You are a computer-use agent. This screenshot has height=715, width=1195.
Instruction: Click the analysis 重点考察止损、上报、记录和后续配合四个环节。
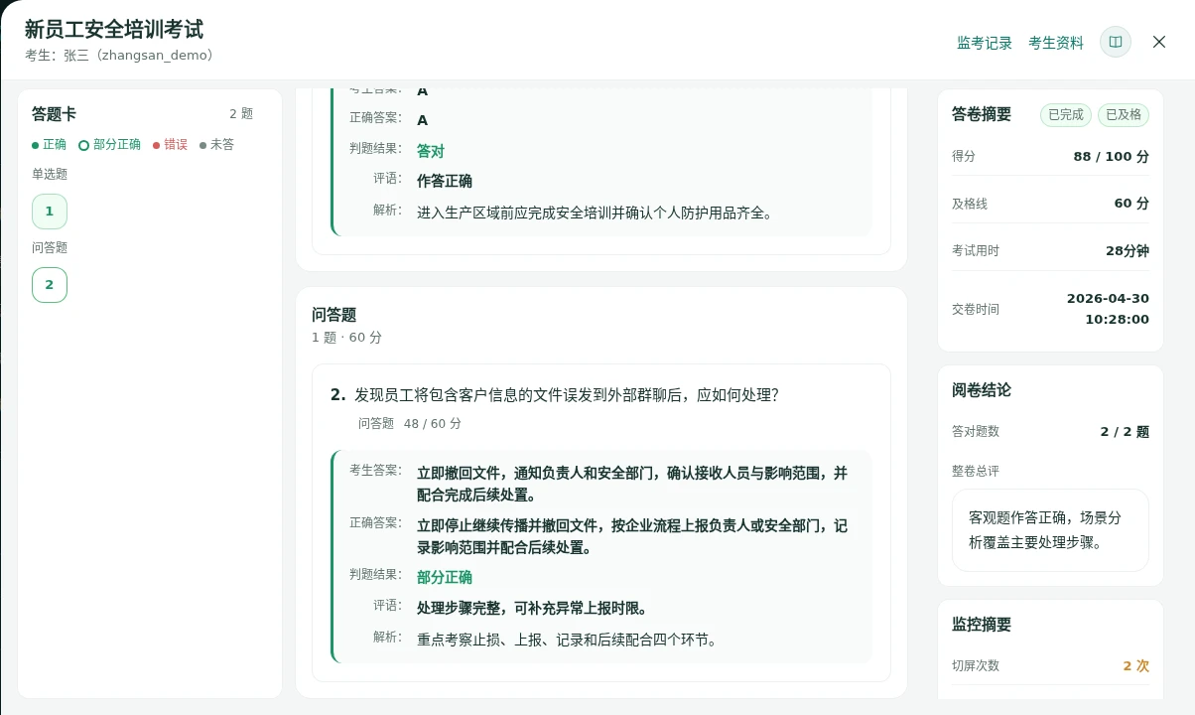[567, 641]
